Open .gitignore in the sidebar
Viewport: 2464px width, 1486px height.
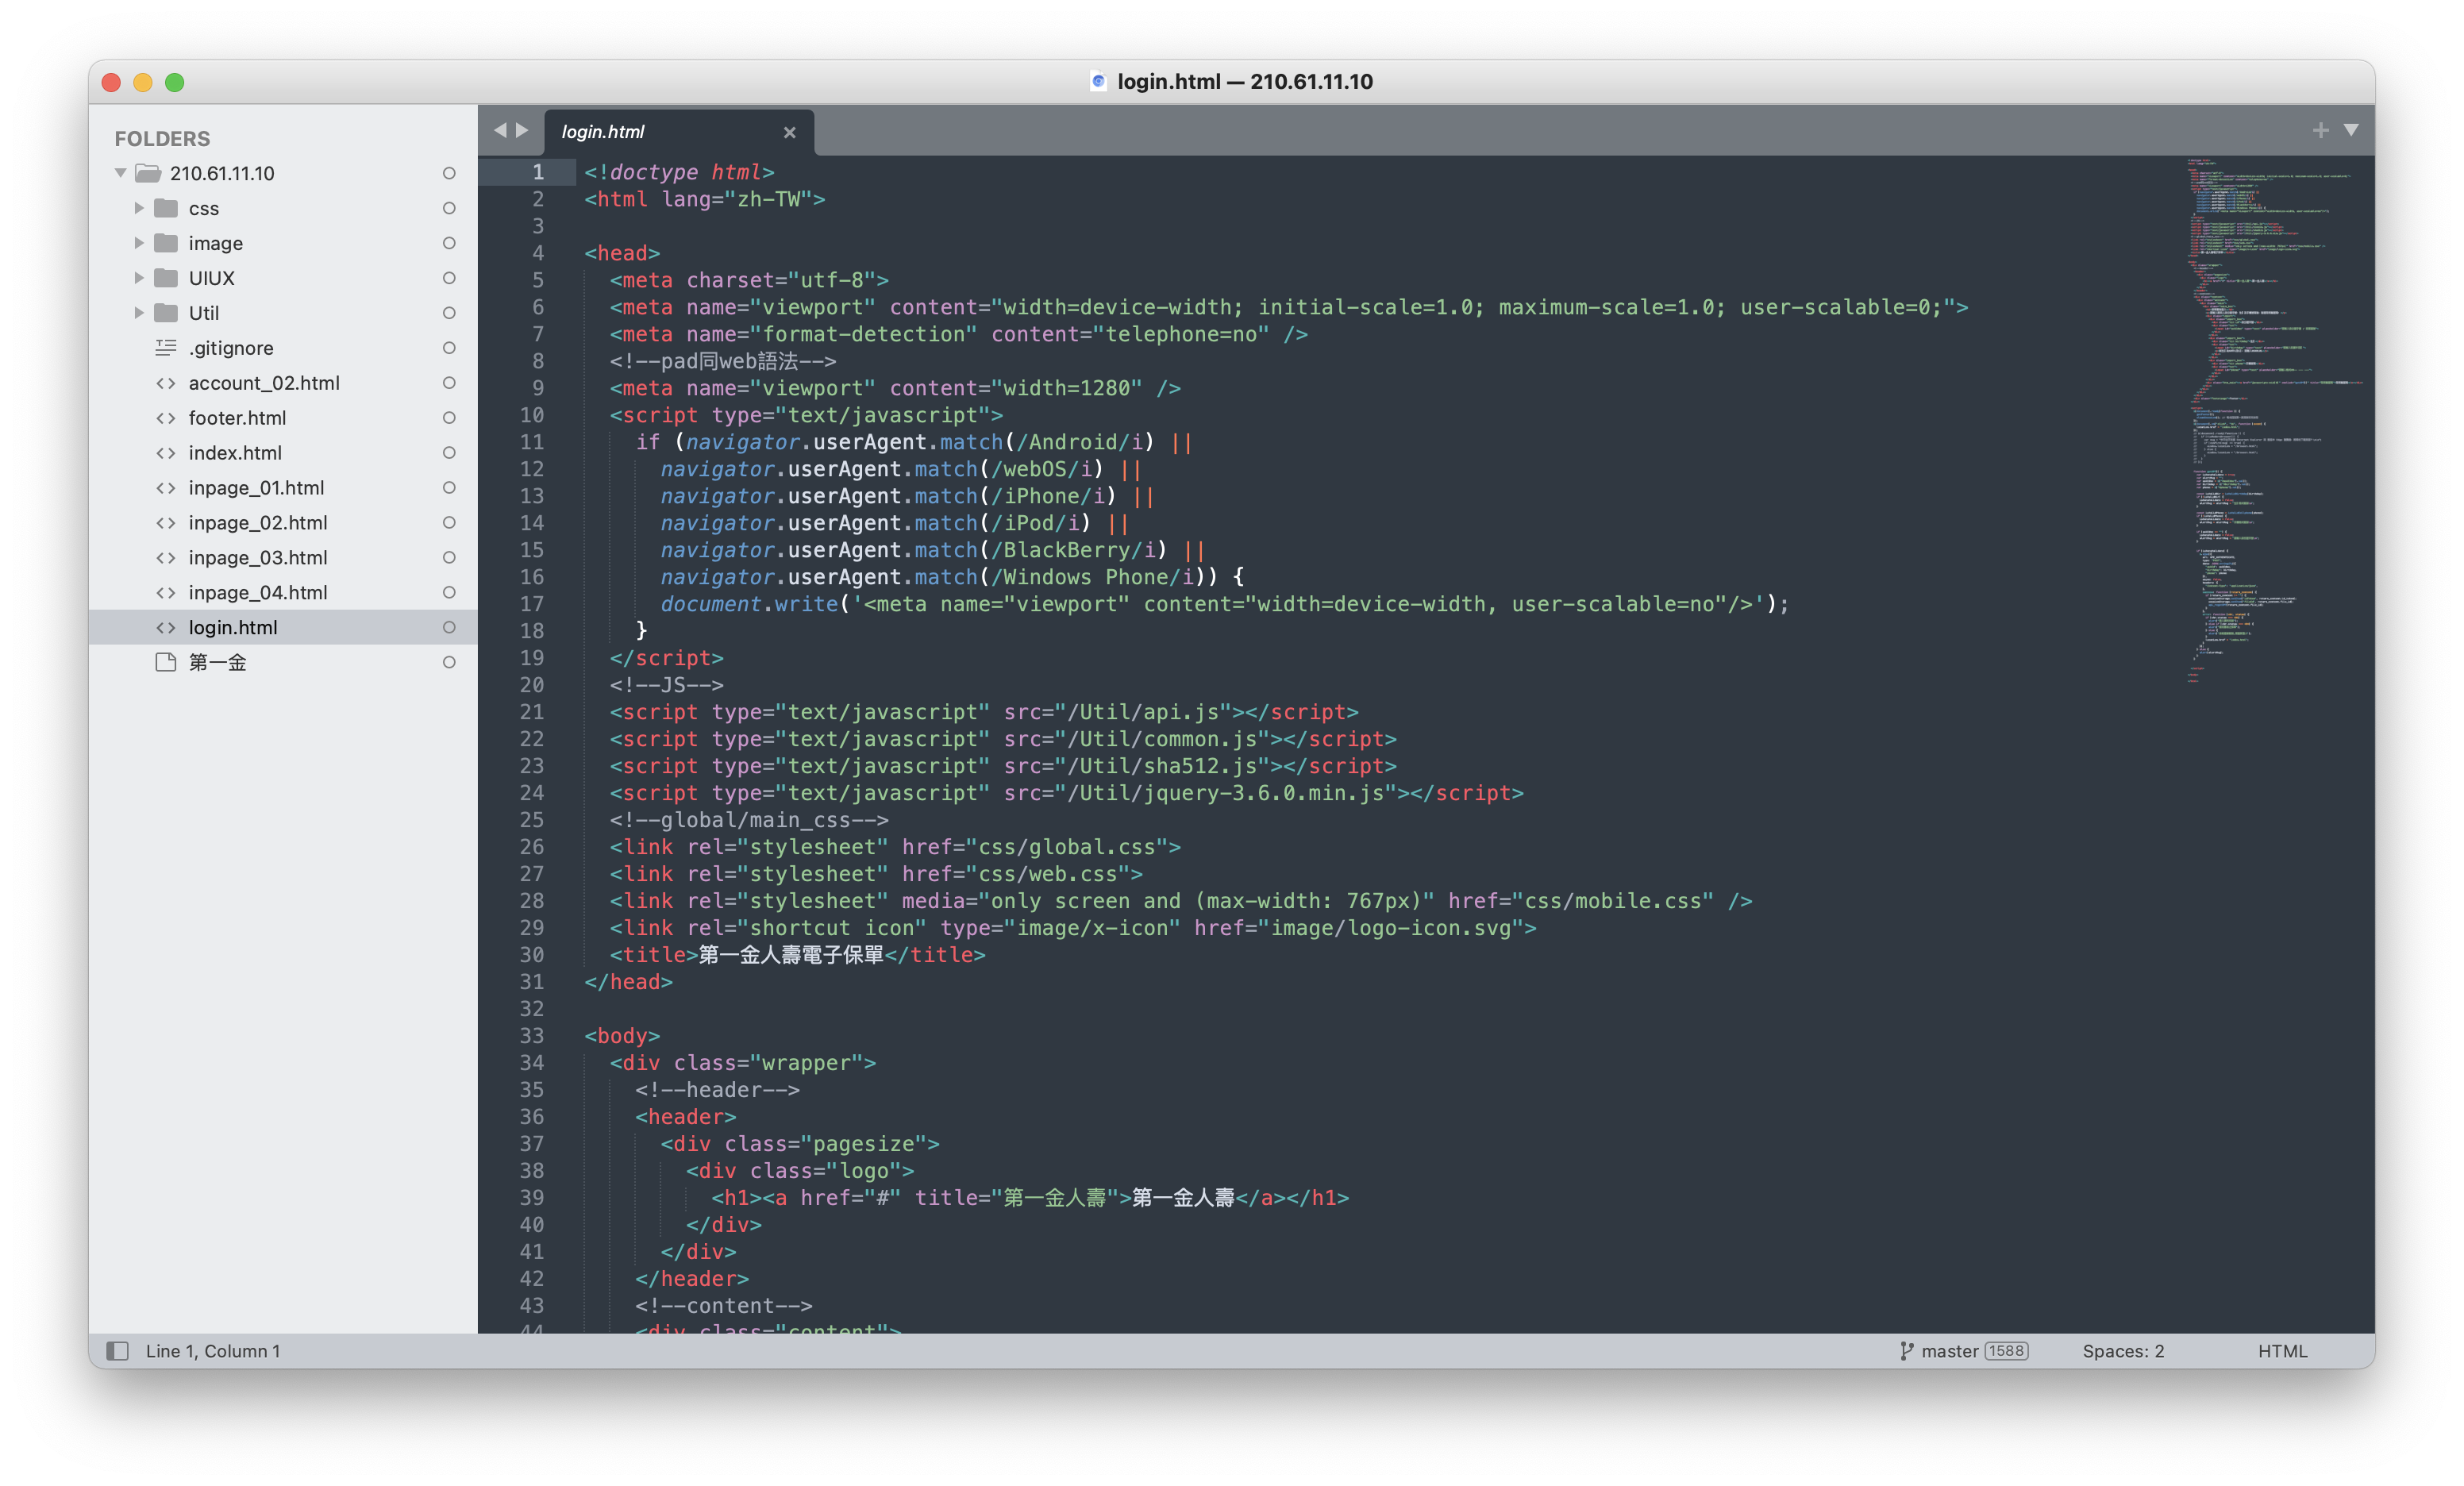click(x=283, y=348)
